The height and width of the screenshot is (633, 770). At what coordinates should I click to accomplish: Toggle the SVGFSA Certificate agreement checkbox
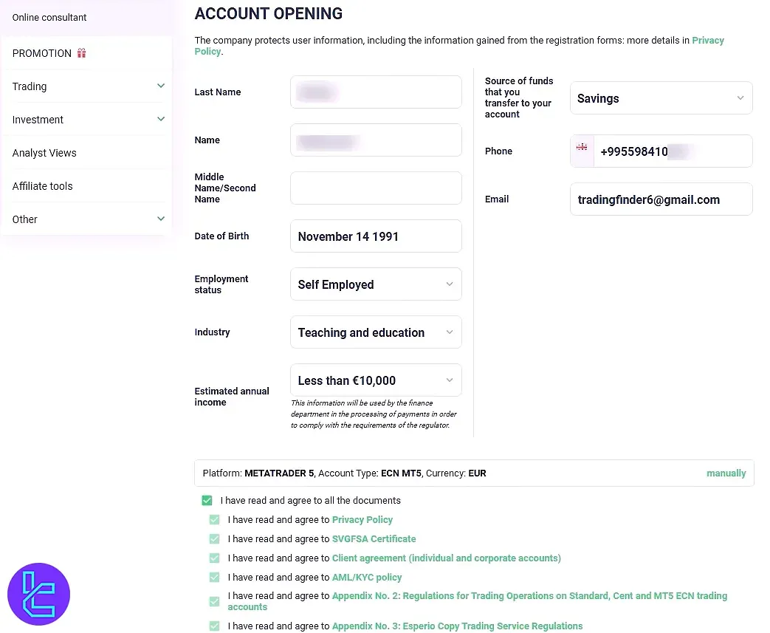[x=215, y=539]
